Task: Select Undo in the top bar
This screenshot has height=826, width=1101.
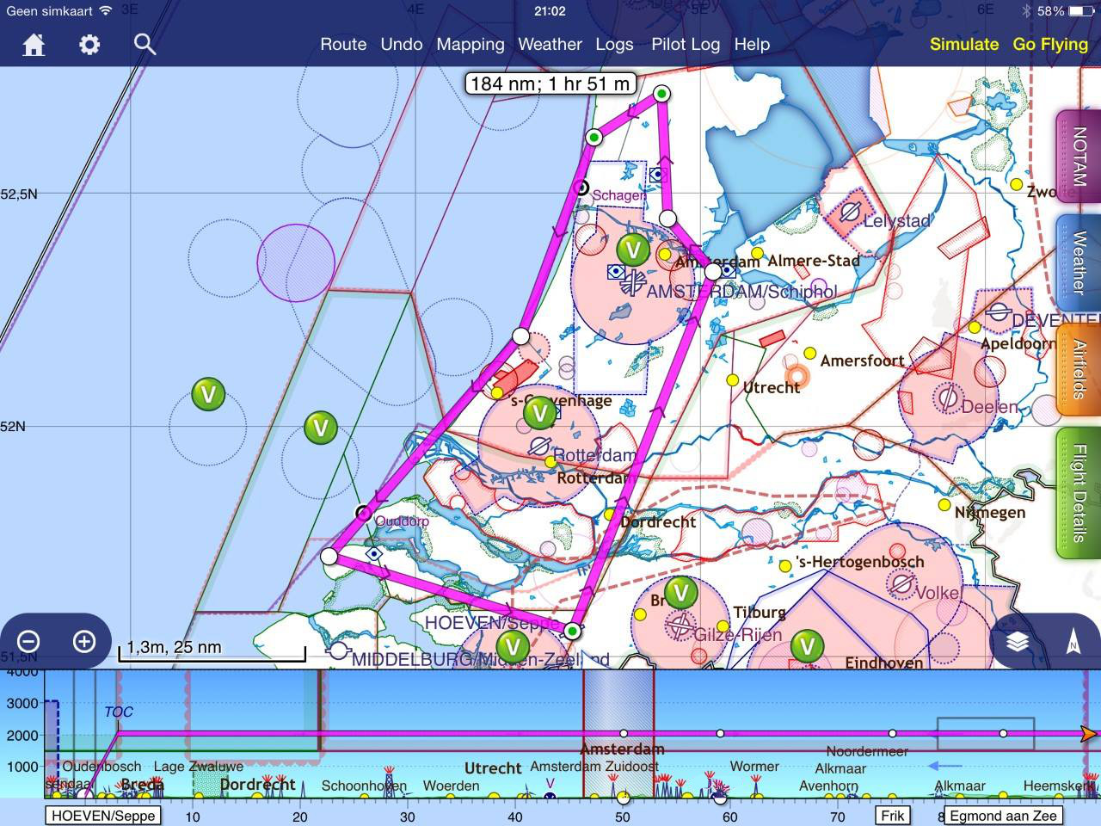Action: (x=402, y=44)
